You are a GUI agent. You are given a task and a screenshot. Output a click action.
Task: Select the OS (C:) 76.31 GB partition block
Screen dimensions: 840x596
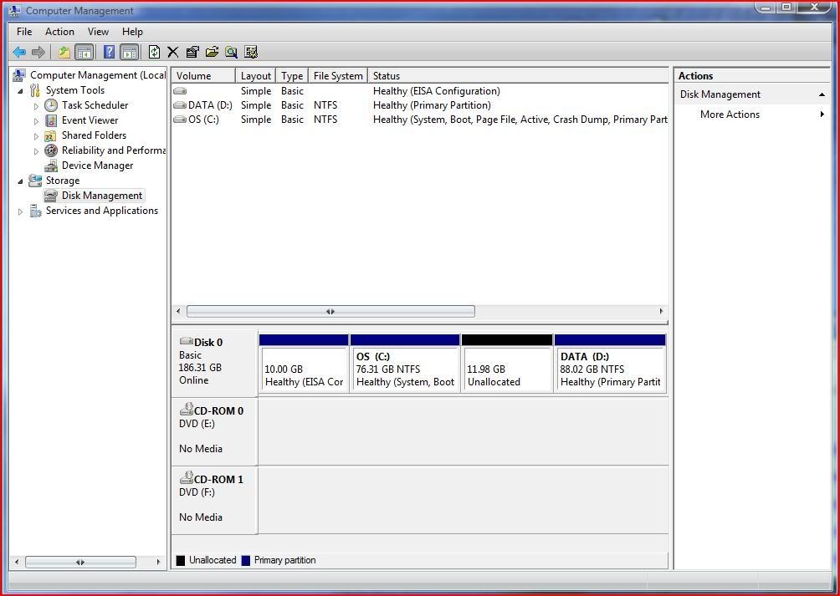point(405,364)
